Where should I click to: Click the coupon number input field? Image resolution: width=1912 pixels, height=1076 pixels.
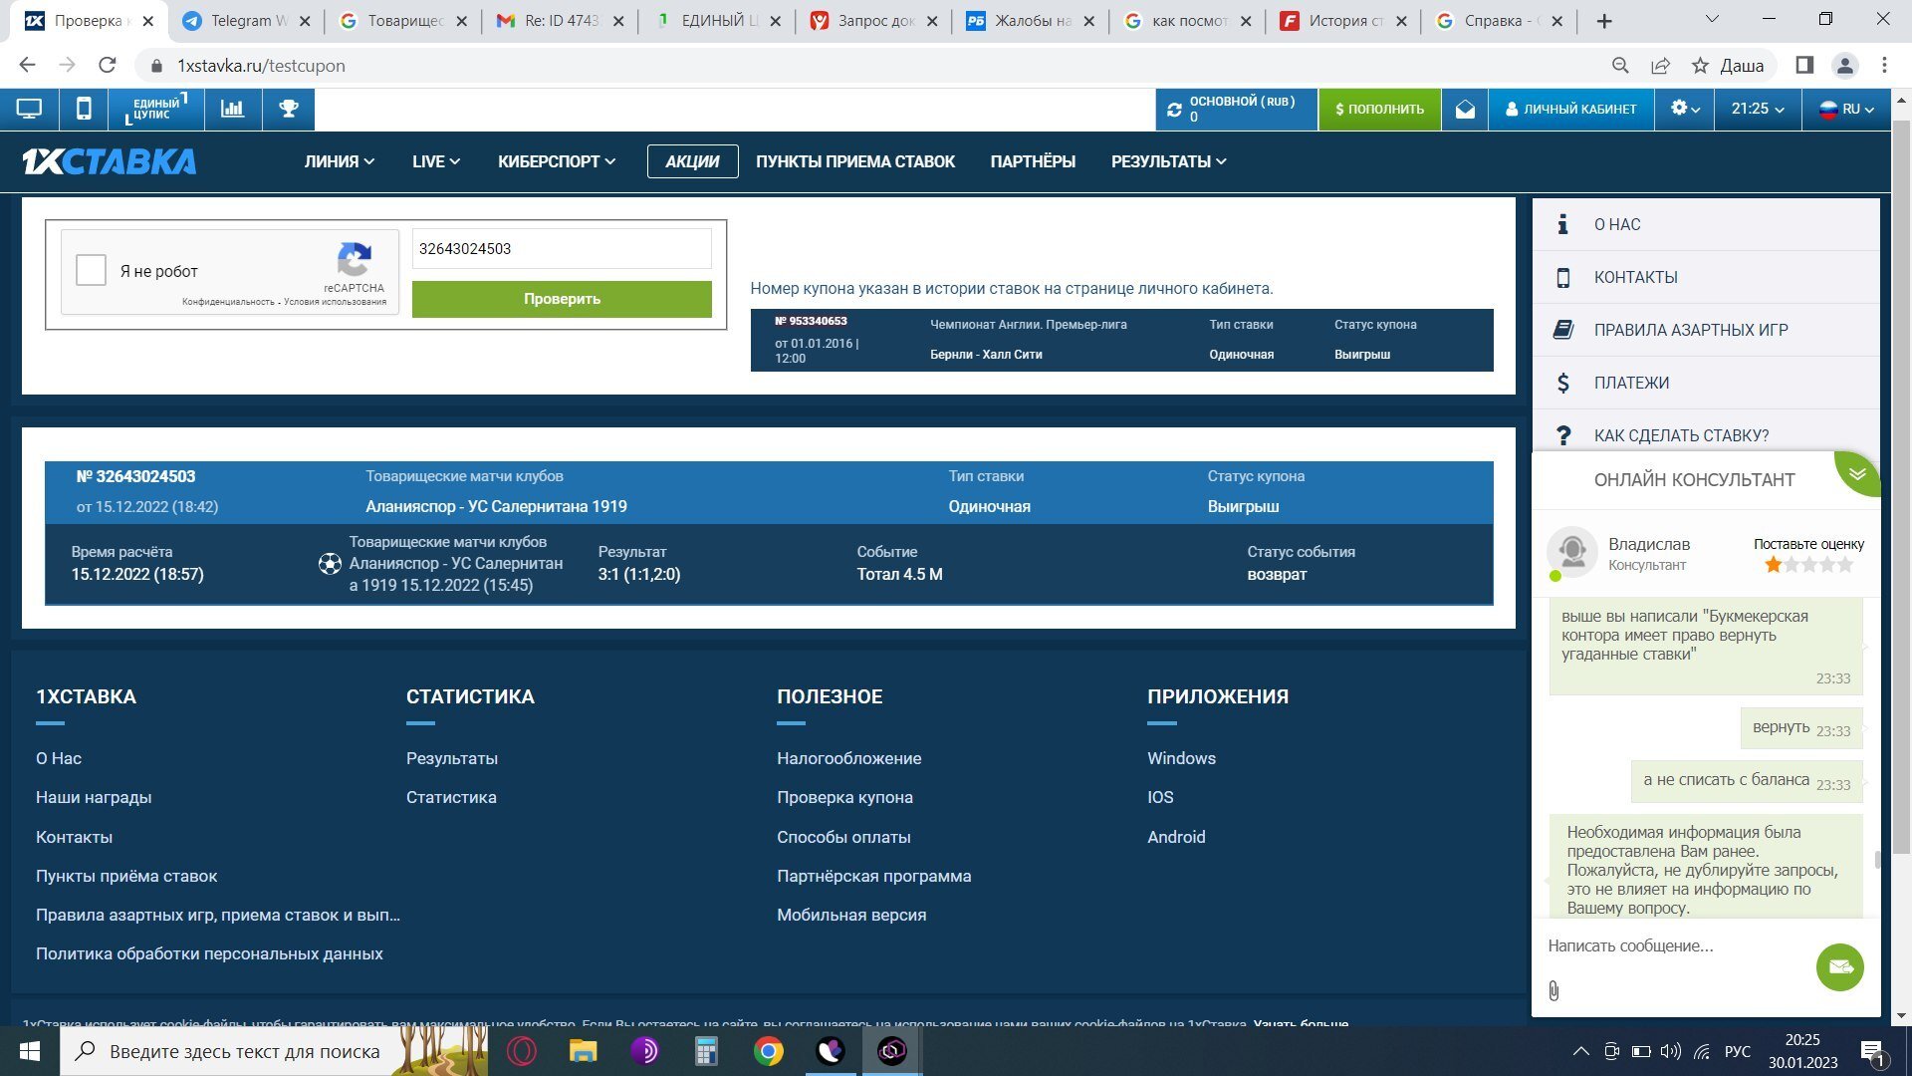pyautogui.click(x=562, y=249)
